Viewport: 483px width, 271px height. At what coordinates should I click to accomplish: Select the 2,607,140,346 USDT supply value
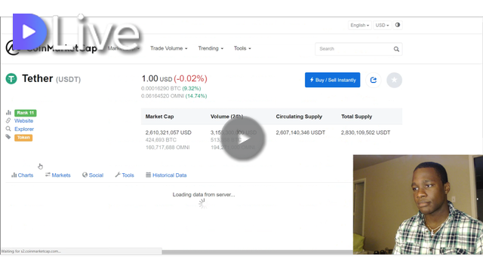(x=300, y=132)
